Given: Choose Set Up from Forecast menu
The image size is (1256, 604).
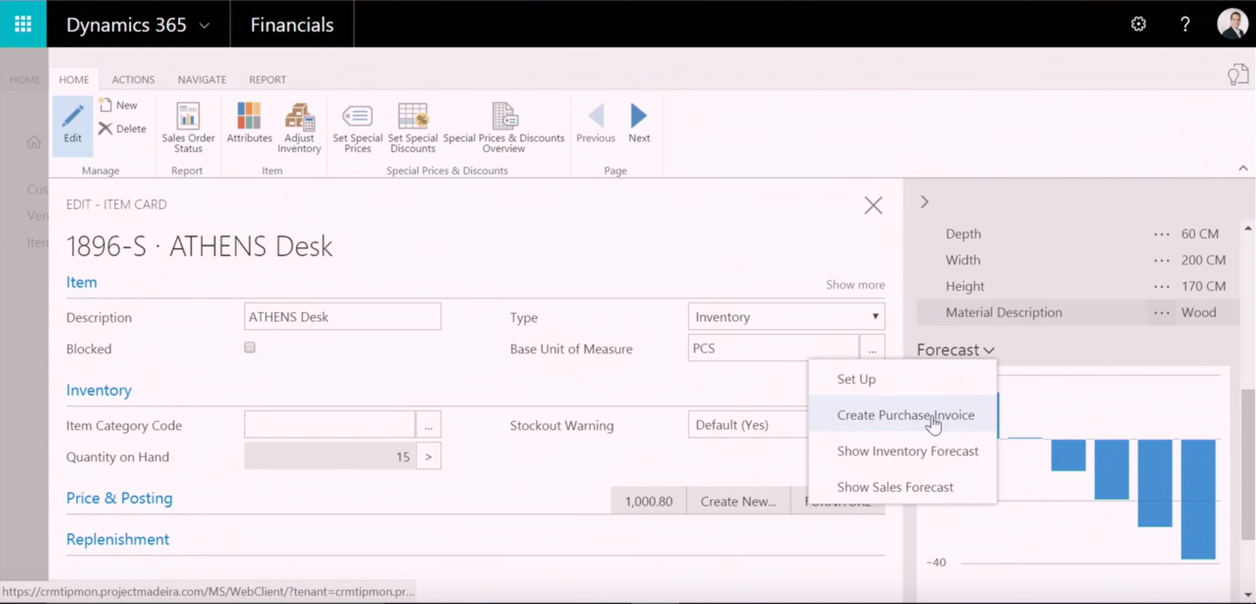Looking at the screenshot, I should [x=903, y=379].
